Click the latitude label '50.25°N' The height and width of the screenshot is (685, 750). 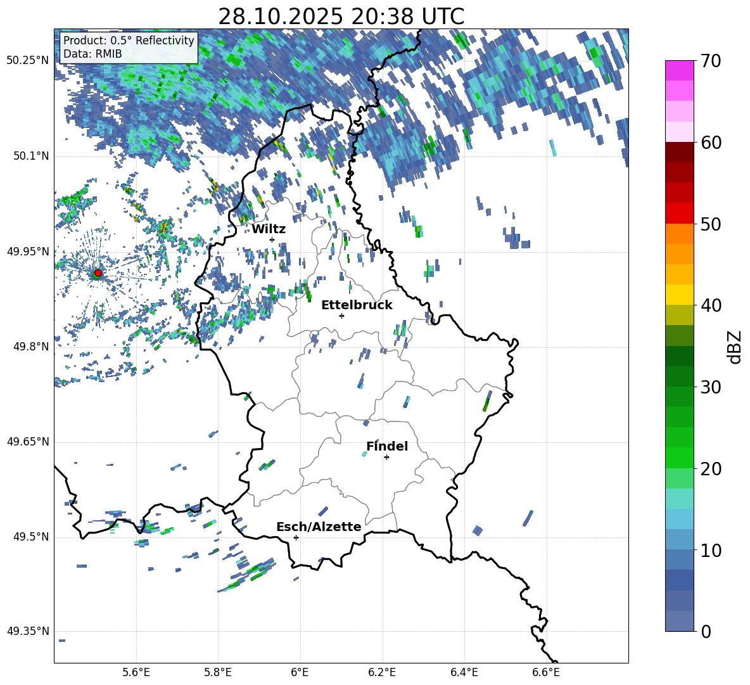[28, 61]
